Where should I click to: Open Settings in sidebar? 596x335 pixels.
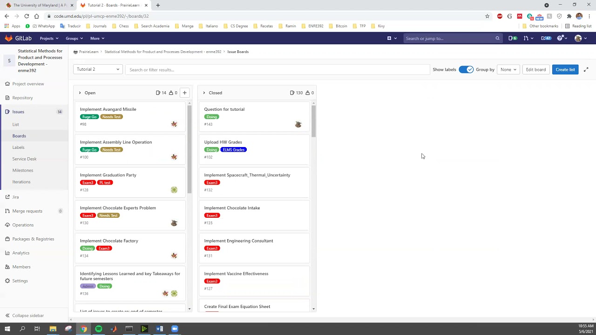coord(20,281)
